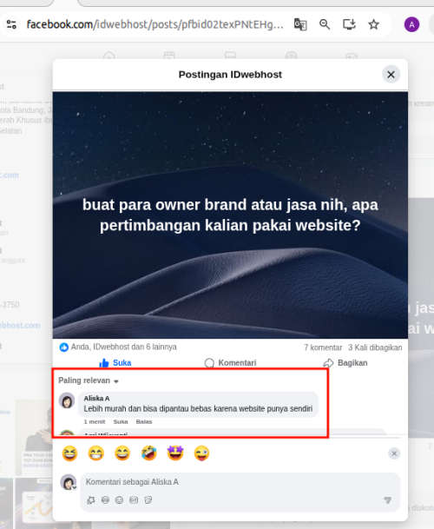
Task: Open the zoom magnifier icon in address bar
Action: pyautogui.click(x=325, y=24)
